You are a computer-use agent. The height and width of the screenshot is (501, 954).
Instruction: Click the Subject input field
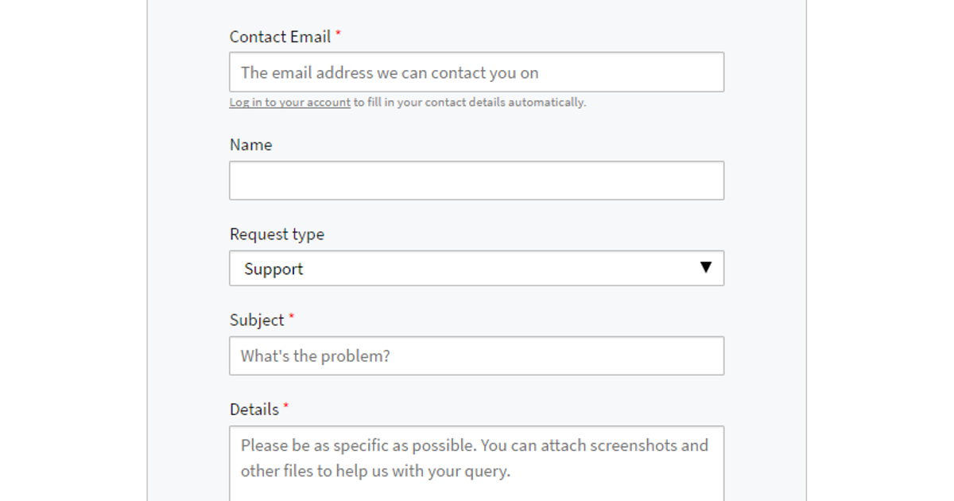click(476, 355)
